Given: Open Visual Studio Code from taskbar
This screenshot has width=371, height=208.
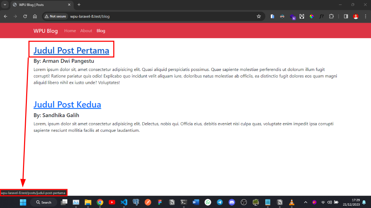Looking at the screenshot, I should pos(124,202).
